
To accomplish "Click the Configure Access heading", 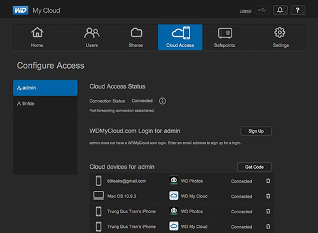I will click(51, 66).
